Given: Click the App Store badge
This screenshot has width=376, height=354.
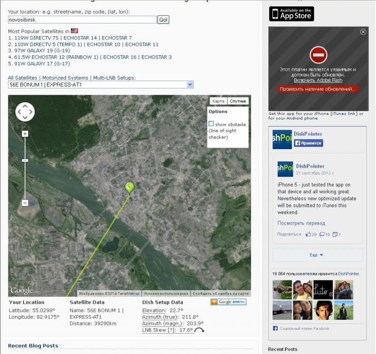Looking at the screenshot, I should tap(291, 14).
